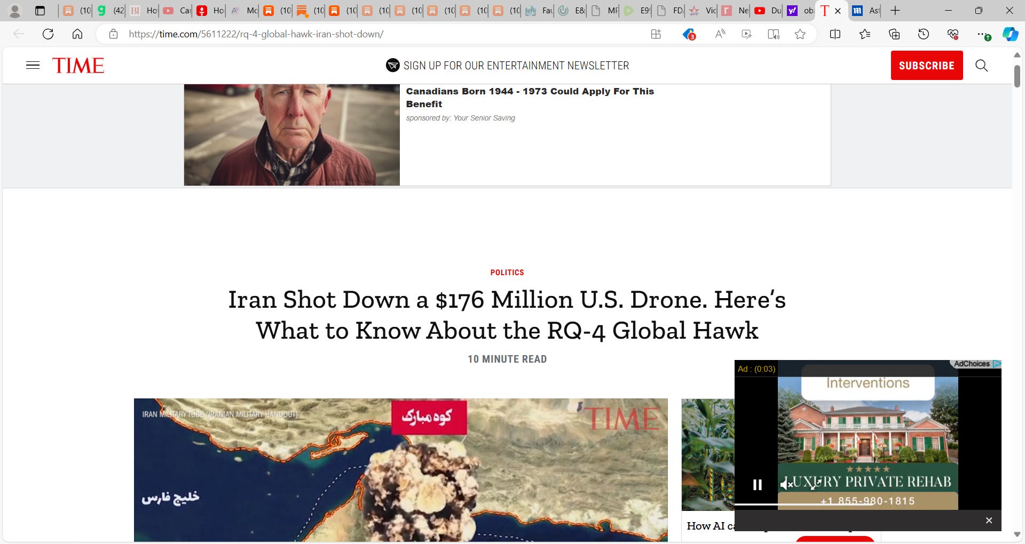Open the TIME site search magnifier
This screenshot has height=544, width=1025.
pos(981,66)
